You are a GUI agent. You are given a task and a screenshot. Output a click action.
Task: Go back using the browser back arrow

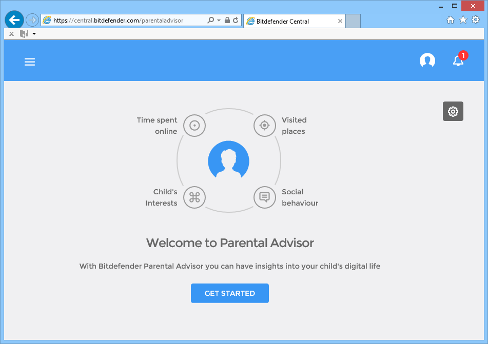[13, 19]
